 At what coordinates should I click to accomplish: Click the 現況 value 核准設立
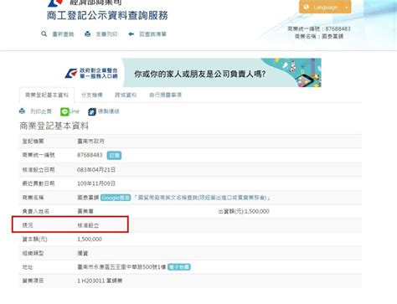pos(88,225)
